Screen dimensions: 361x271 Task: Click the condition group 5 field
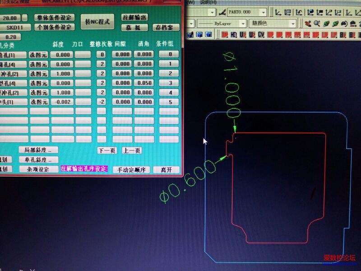(170, 102)
